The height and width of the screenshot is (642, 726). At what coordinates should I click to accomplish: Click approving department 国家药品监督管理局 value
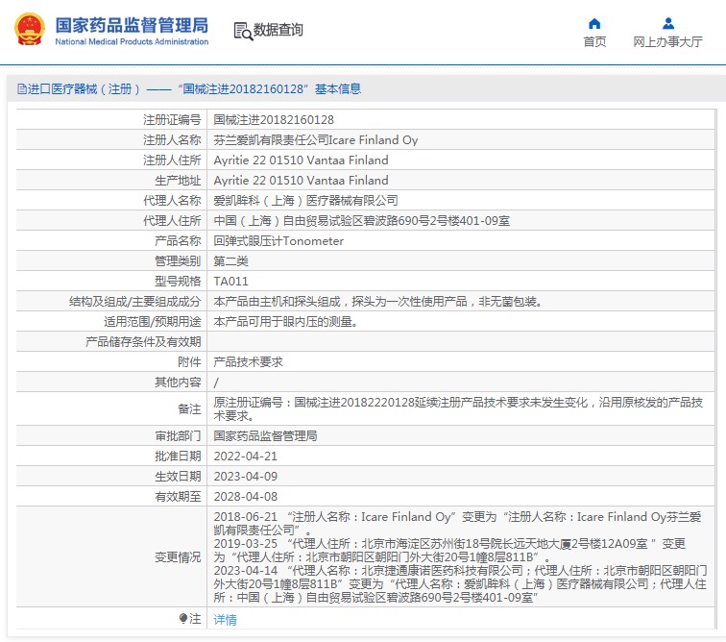265,435
